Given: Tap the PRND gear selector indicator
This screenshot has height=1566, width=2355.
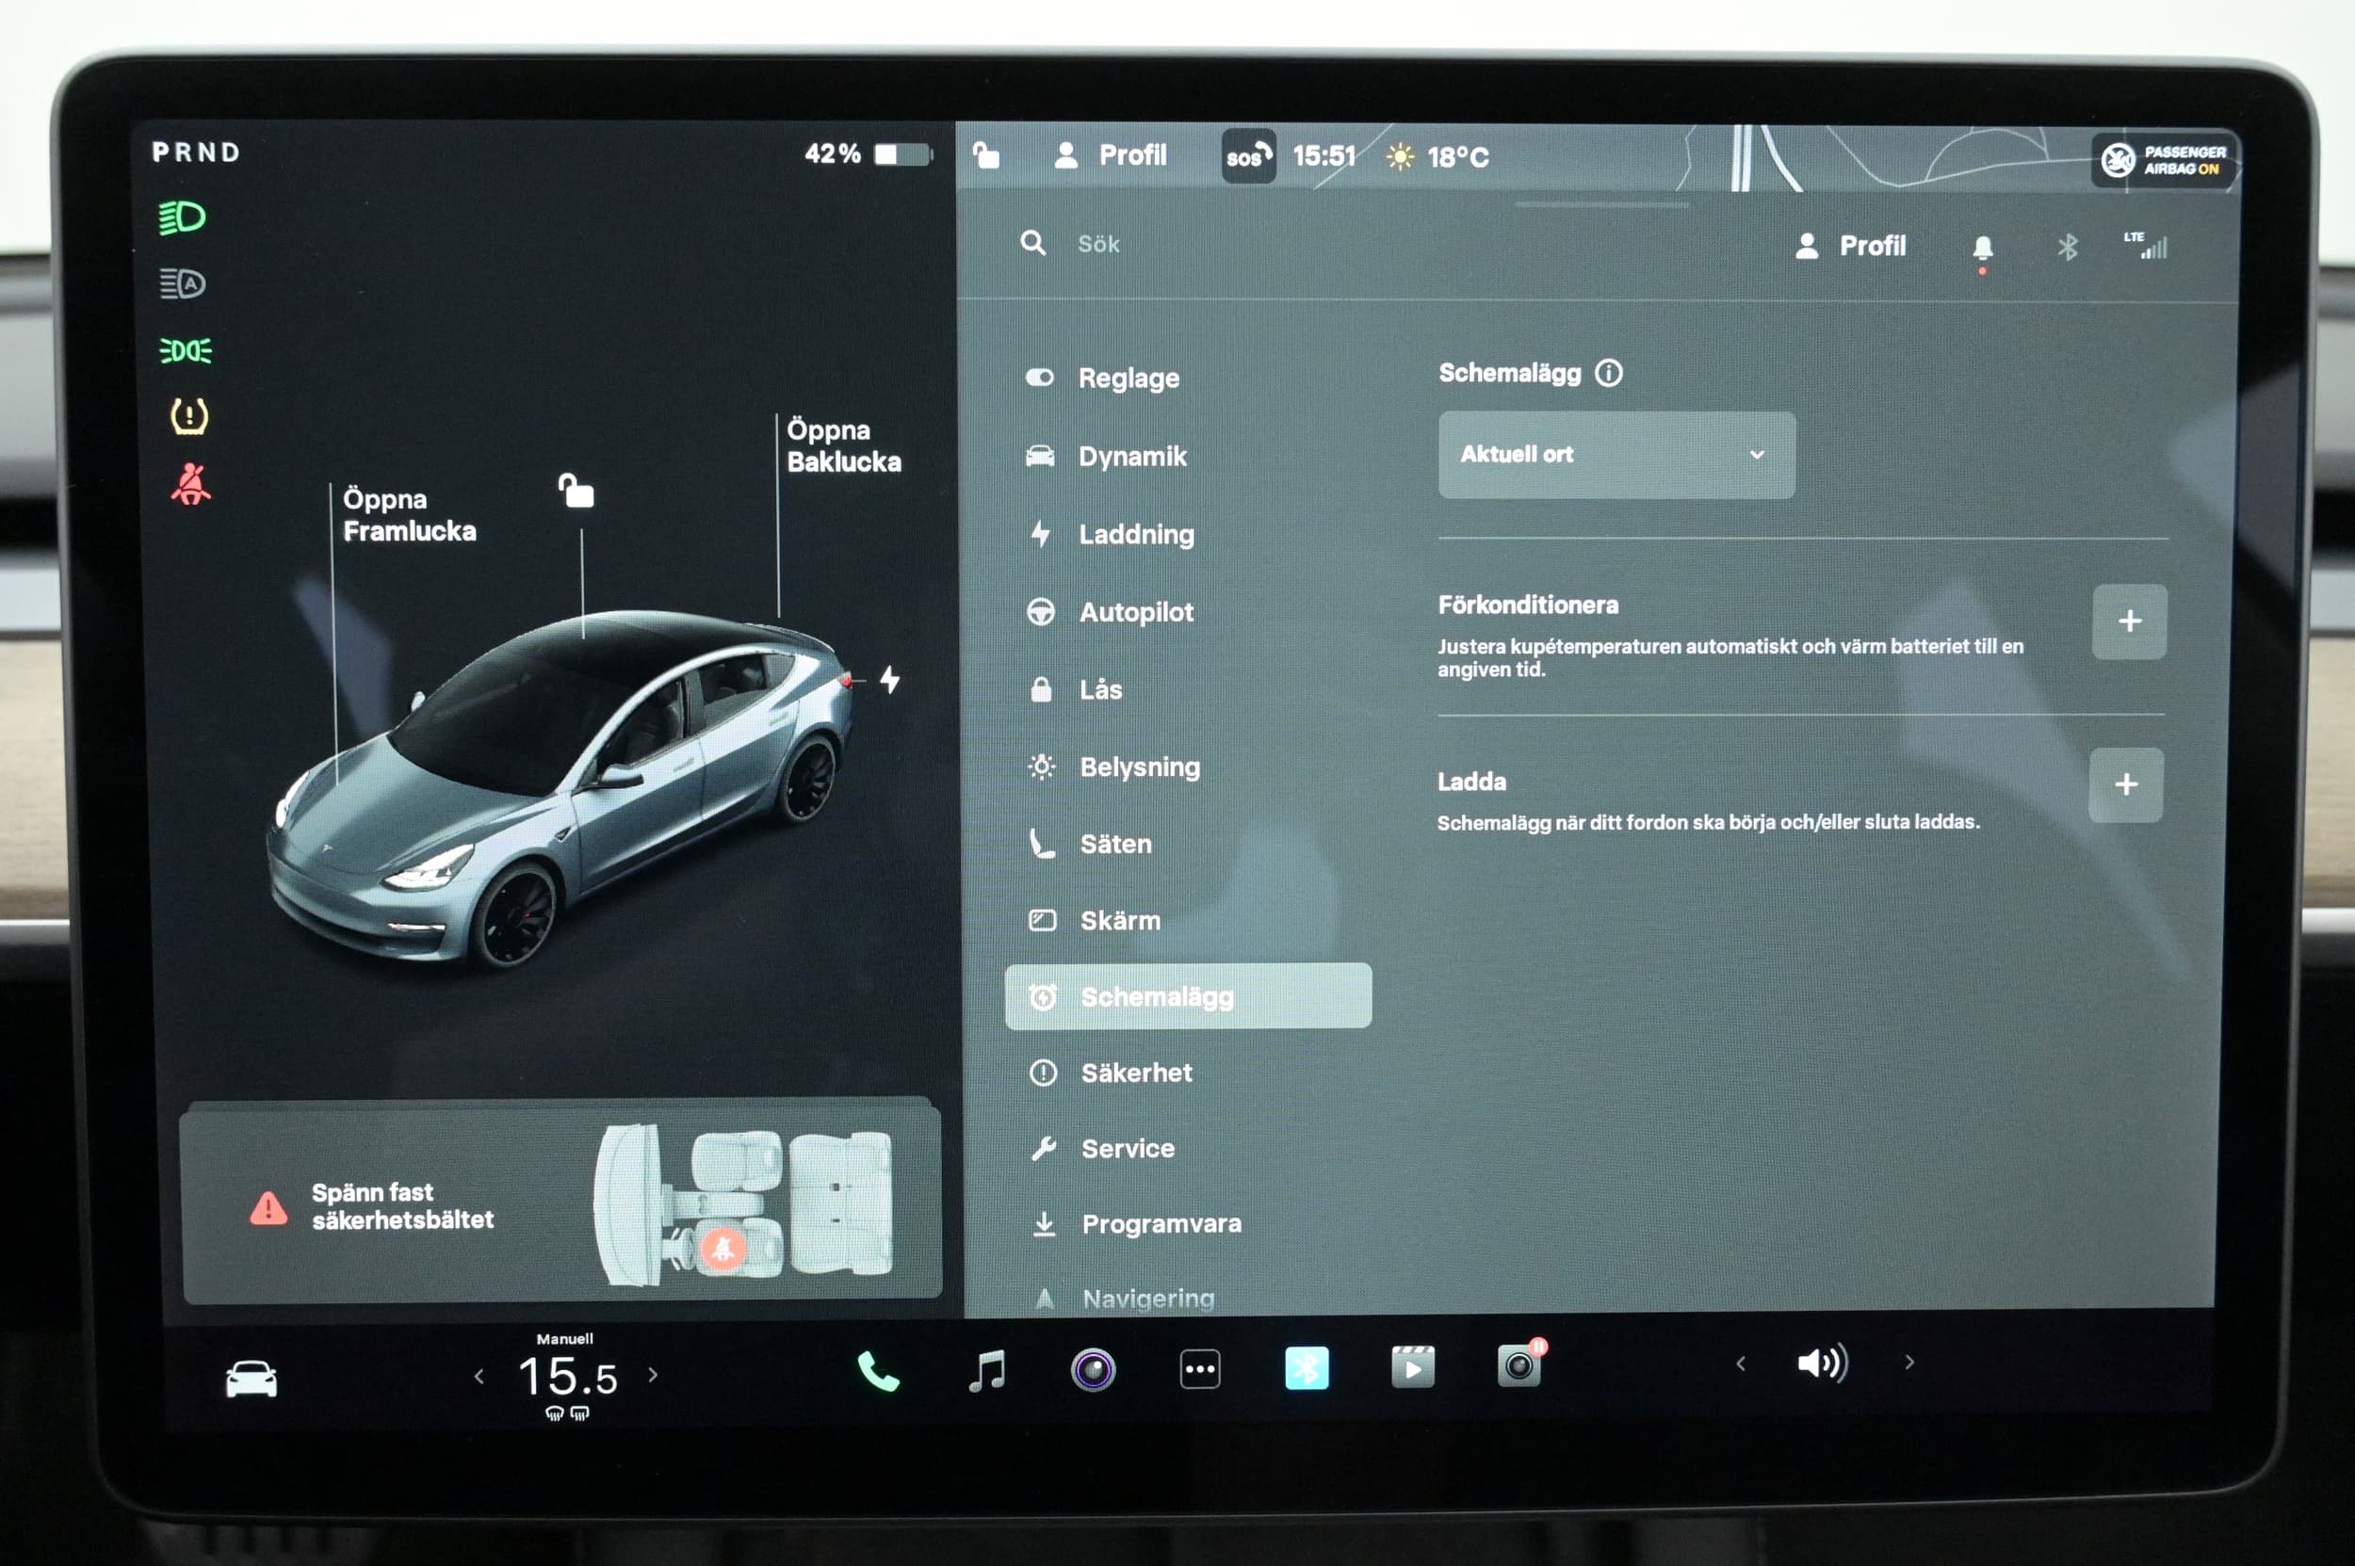Looking at the screenshot, I should [196, 153].
